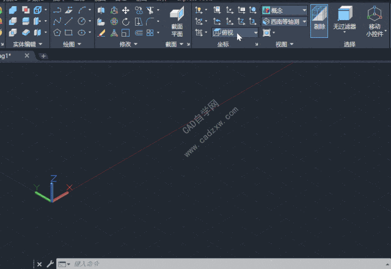Add a new drawing tab
The width and height of the screenshot is (391, 269).
pyautogui.click(x=43, y=56)
